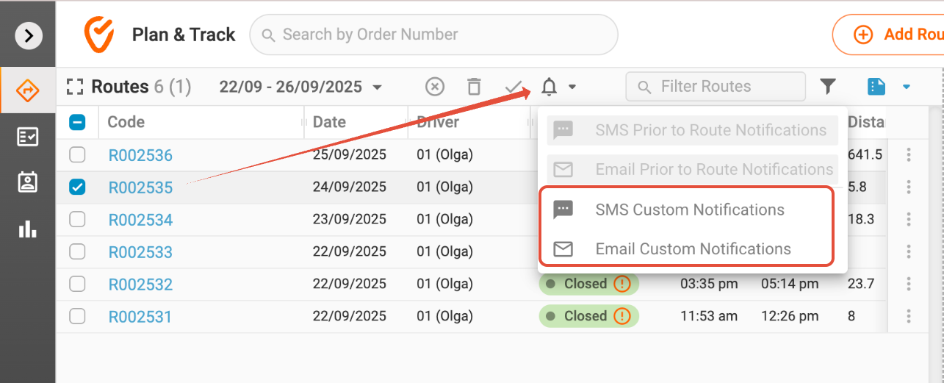The image size is (944, 383).
Task: Click the Add Route button
Action: click(889, 35)
